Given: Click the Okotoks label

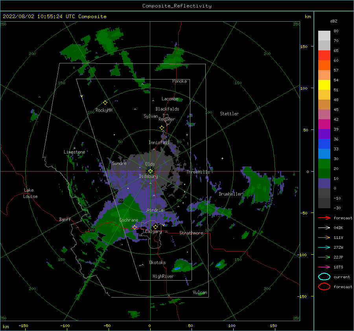Looking at the screenshot, I should click(x=157, y=263).
